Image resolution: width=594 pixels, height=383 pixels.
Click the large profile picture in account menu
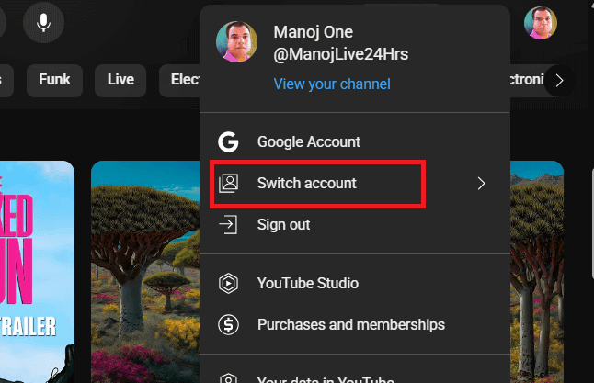click(x=236, y=43)
